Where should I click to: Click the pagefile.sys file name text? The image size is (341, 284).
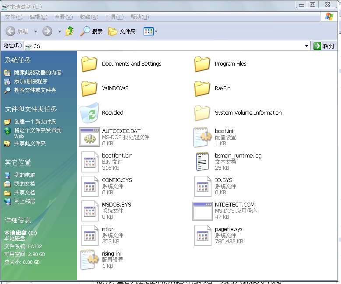pyautogui.click(x=229, y=229)
